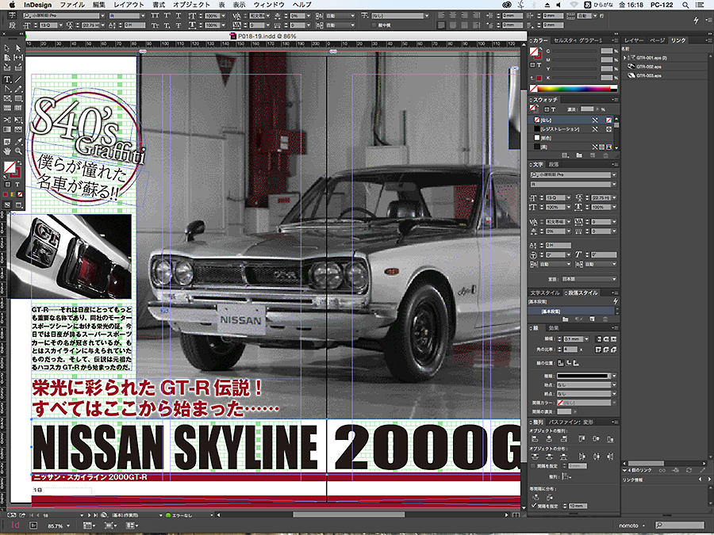Switch to the 段落 tab
This screenshot has height=535, width=714.
coord(554,165)
